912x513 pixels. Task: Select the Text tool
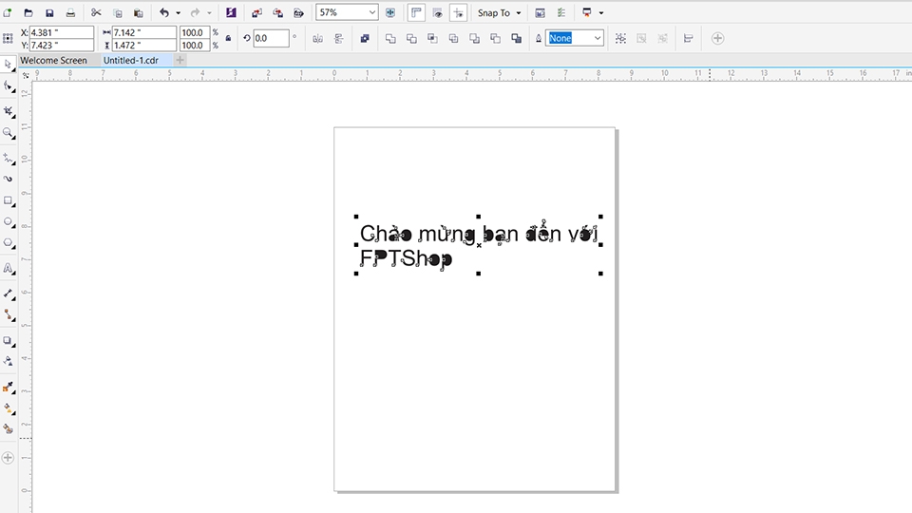[9, 268]
